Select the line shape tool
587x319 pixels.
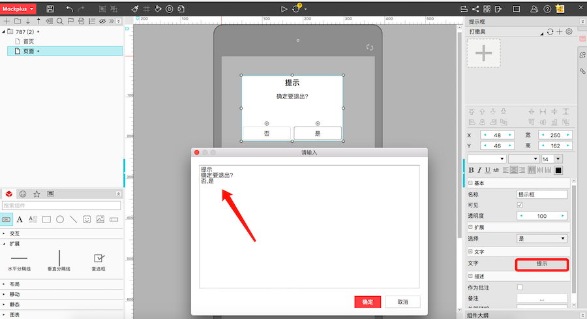73,219
